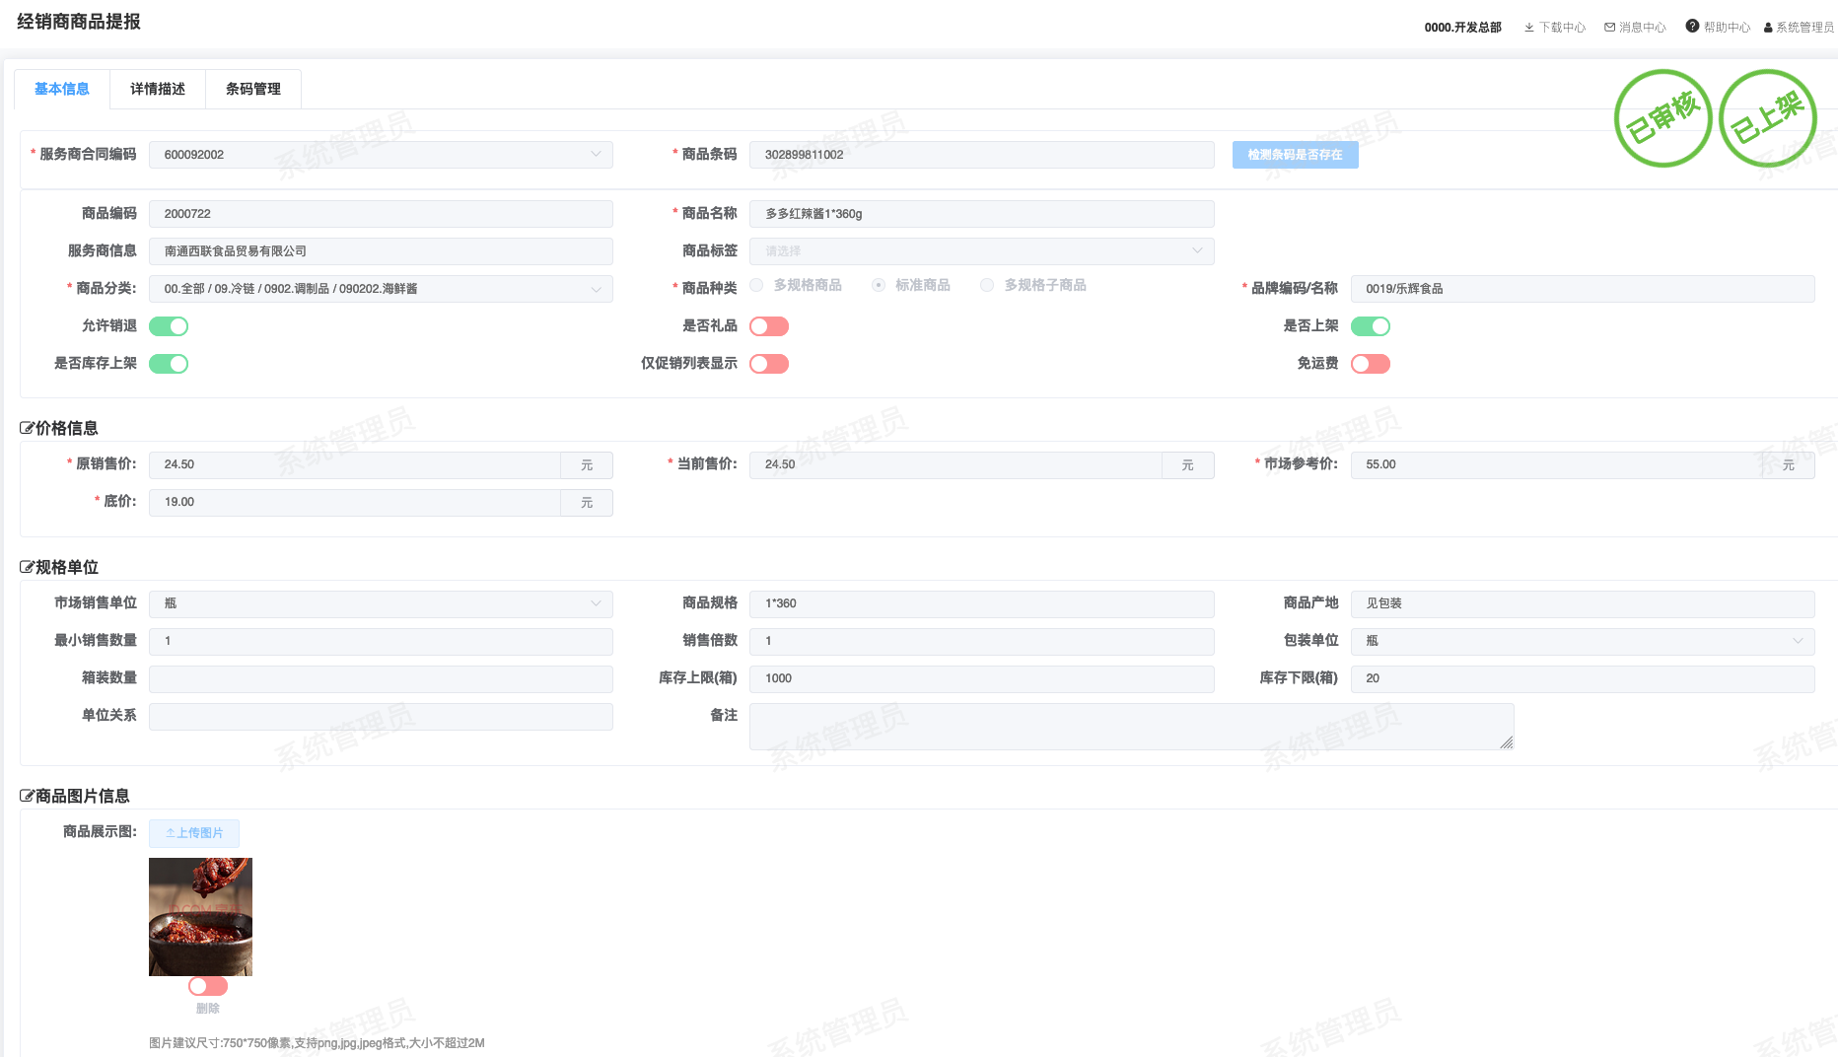The image size is (1838, 1057).
Task: Click the empty 箱装数量 input field
Action: pyautogui.click(x=381, y=678)
